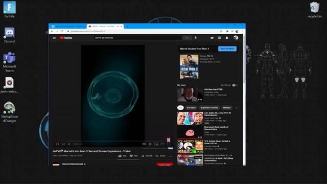Screen dimensions: 327x184
Task: Start voice search with the microphone icon
Action: (x=196, y=38)
